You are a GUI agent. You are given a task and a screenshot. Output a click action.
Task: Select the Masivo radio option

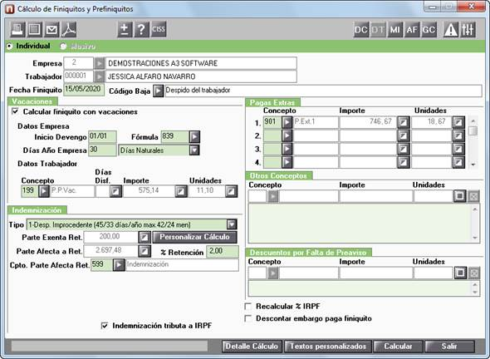point(63,47)
